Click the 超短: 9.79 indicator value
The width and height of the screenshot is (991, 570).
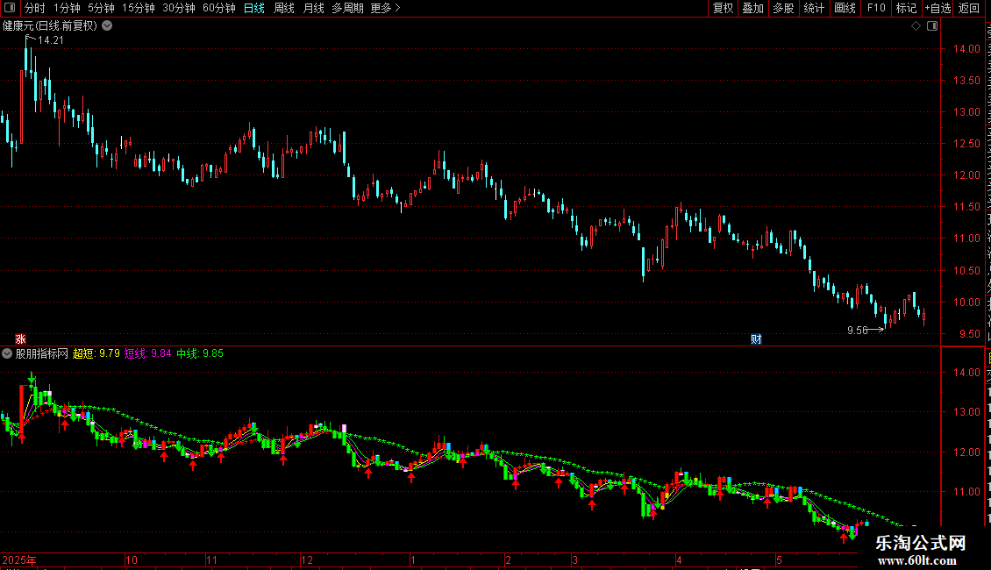coord(96,353)
